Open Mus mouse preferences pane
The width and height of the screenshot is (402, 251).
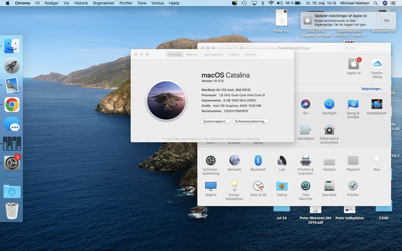tap(376, 163)
